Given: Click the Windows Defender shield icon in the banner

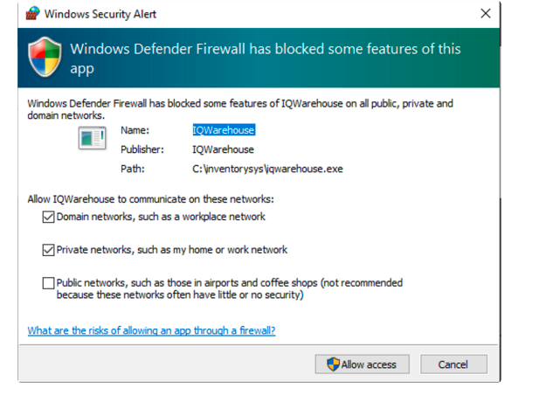Looking at the screenshot, I should [45, 58].
